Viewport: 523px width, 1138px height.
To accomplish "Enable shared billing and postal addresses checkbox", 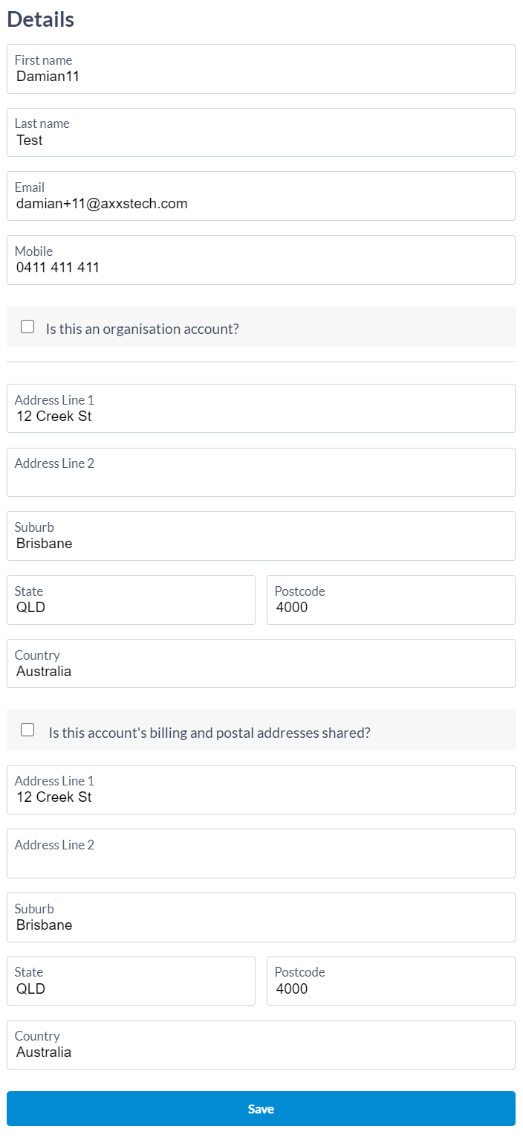I will coord(27,730).
